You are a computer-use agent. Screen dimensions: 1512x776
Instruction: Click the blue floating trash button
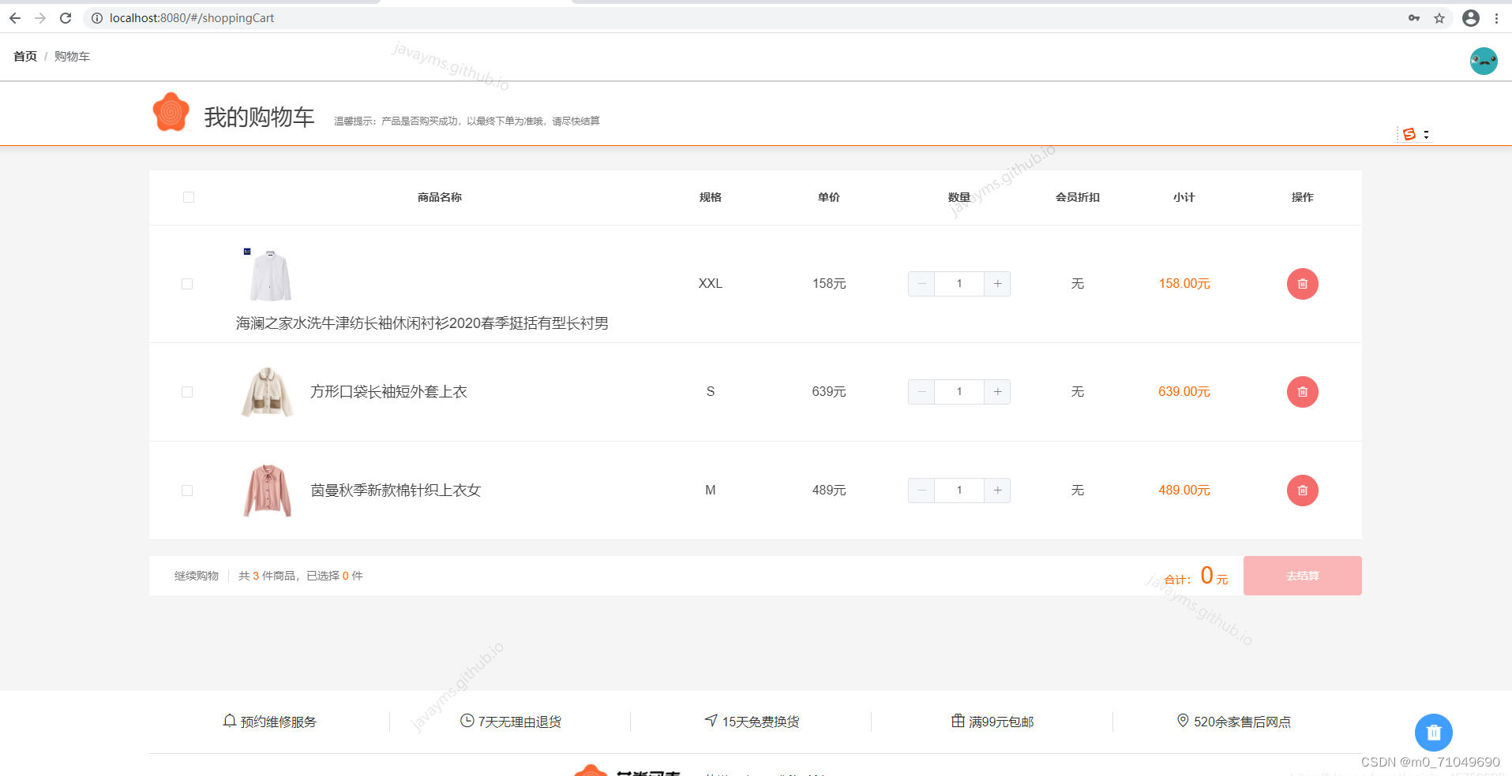(1433, 732)
